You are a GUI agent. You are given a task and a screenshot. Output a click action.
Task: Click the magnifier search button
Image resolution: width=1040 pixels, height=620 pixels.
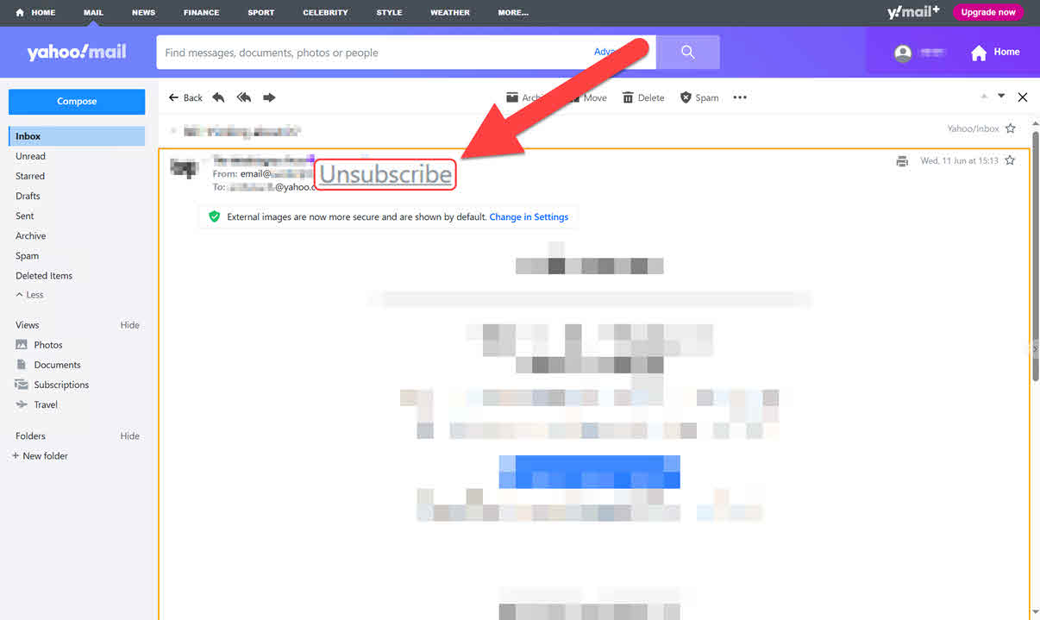pos(687,53)
